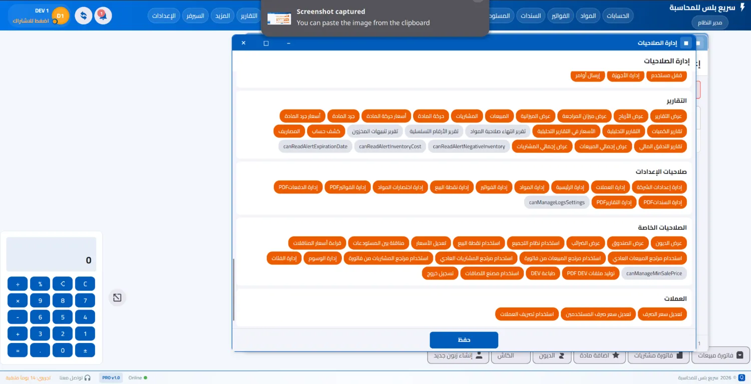The image size is (751, 384).
Task: Click the sync refresh icon in header
Action: click(84, 15)
